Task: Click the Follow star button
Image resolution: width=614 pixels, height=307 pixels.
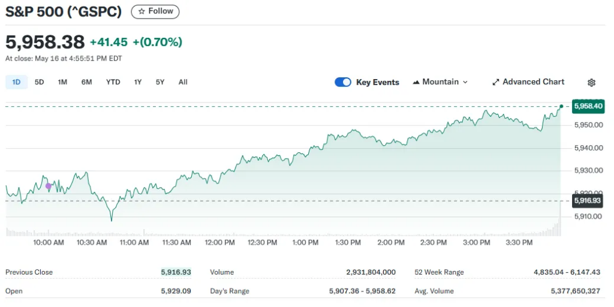Action: (x=155, y=12)
